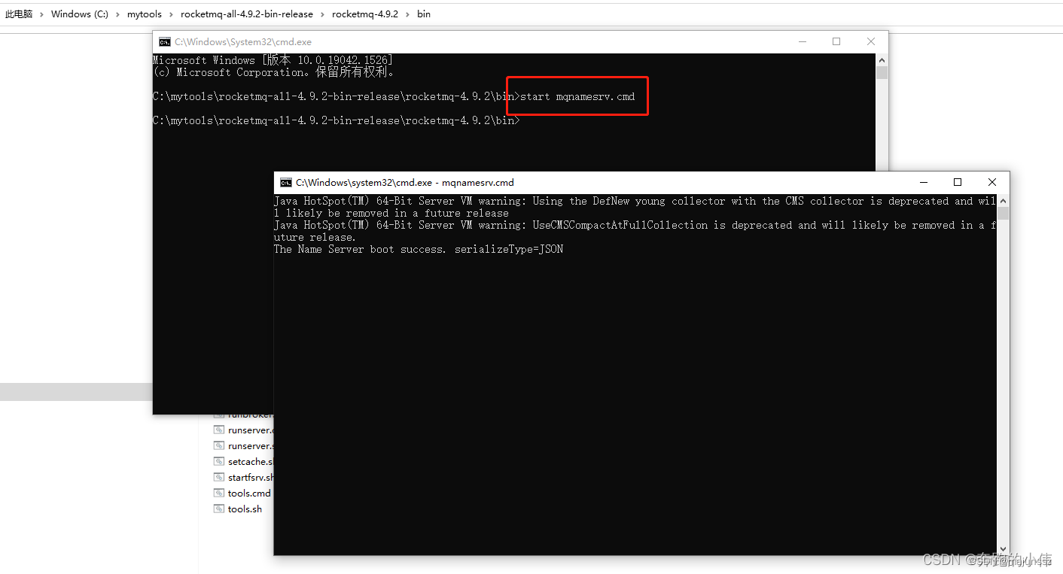Navigate to rocketmq-4.9.2 folder breadcrumb
The width and height of the screenshot is (1063, 574).
click(x=365, y=14)
